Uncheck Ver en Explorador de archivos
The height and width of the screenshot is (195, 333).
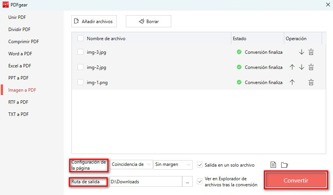200,181
